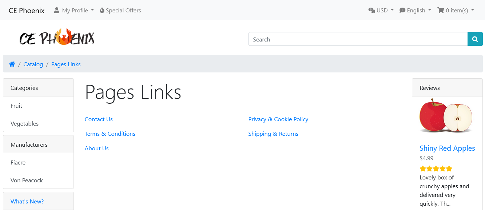The image size is (485, 210).
Task: Open the My Profile dropdown menu
Action: [x=74, y=10]
